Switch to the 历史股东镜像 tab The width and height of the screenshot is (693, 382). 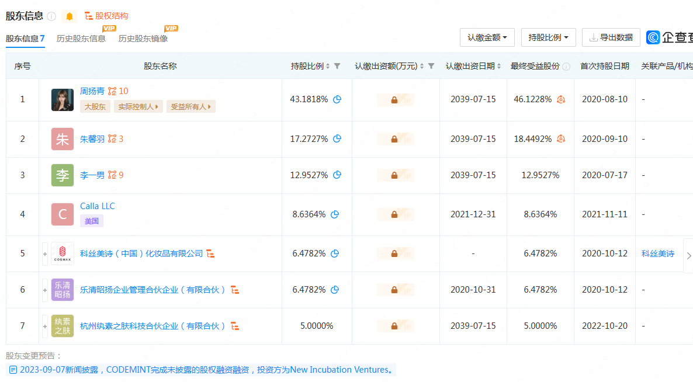(143, 39)
